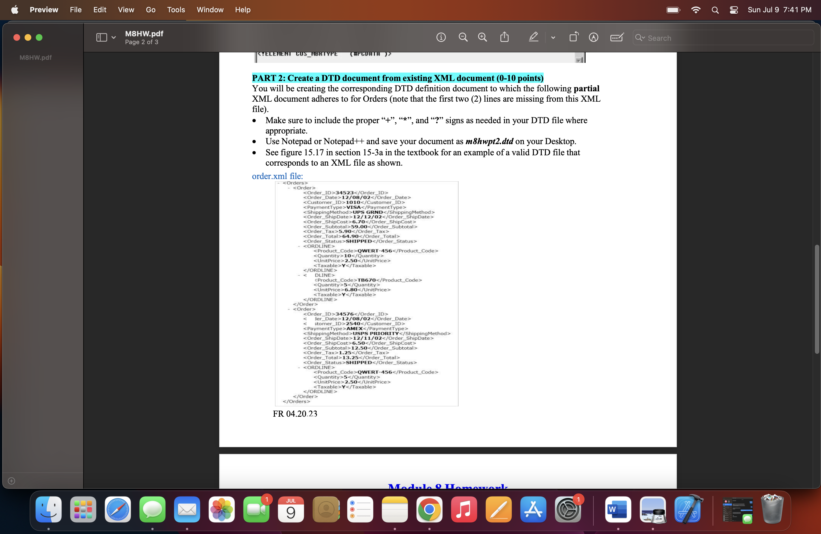The image size is (821, 534).
Task: Open the Go menu
Action: (x=151, y=10)
